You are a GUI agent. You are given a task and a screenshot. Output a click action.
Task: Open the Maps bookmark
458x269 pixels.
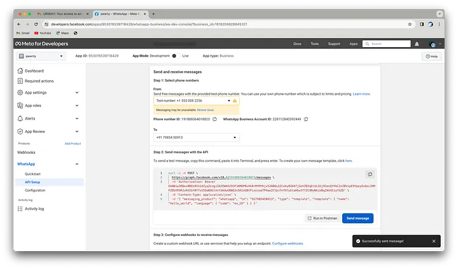[x=62, y=33]
